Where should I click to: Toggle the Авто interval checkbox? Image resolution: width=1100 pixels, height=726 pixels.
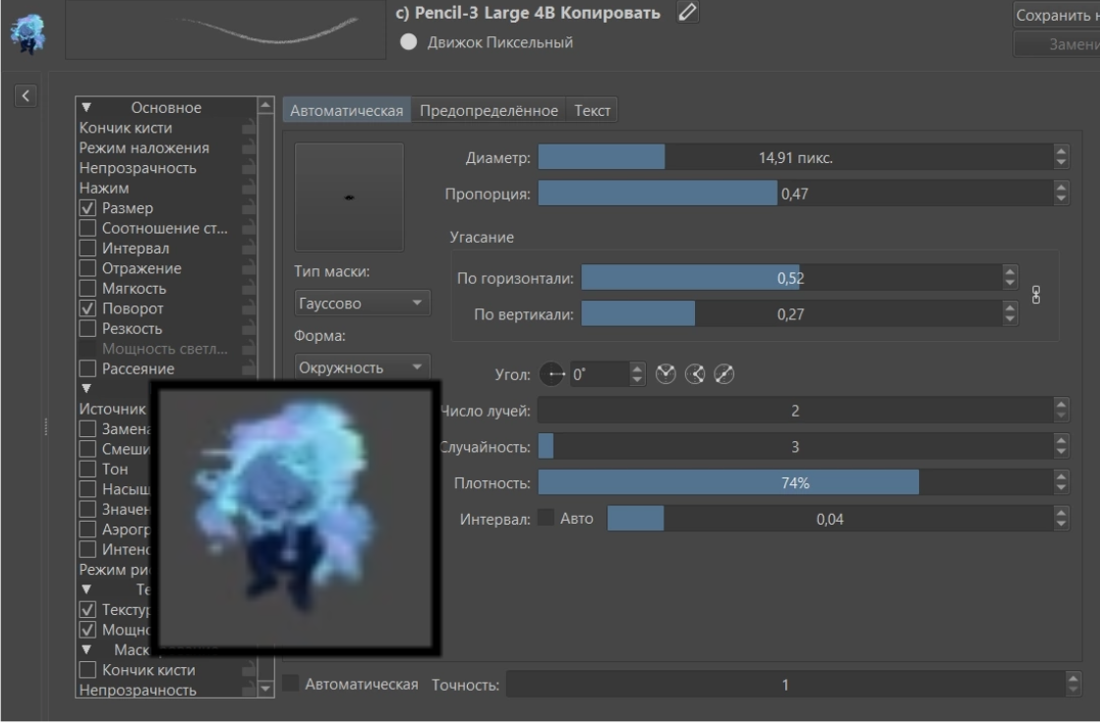coord(546,519)
